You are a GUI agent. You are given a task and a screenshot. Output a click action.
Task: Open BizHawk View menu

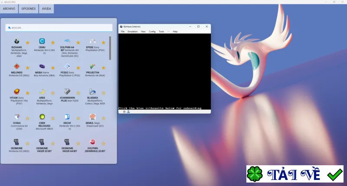click(143, 32)
